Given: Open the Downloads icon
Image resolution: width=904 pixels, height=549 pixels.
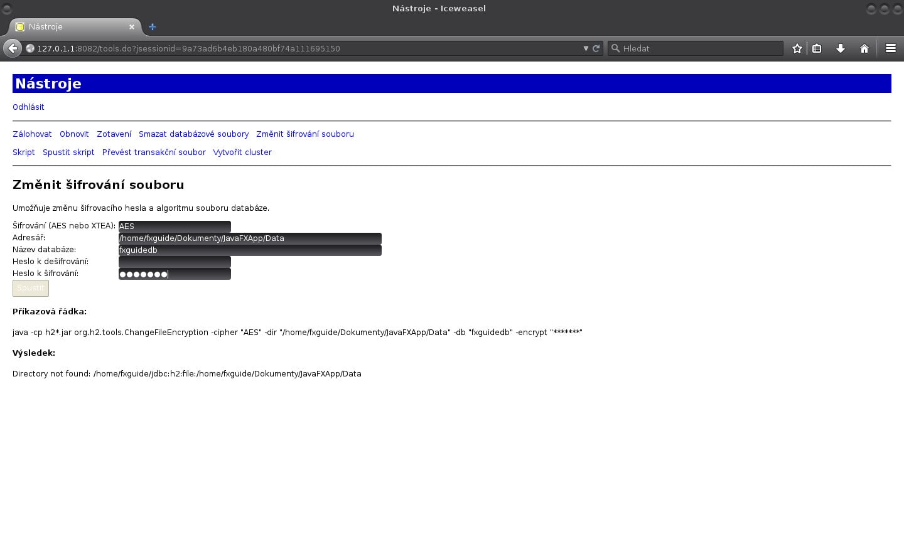Looking at the screenshot, I should (841, 48).
